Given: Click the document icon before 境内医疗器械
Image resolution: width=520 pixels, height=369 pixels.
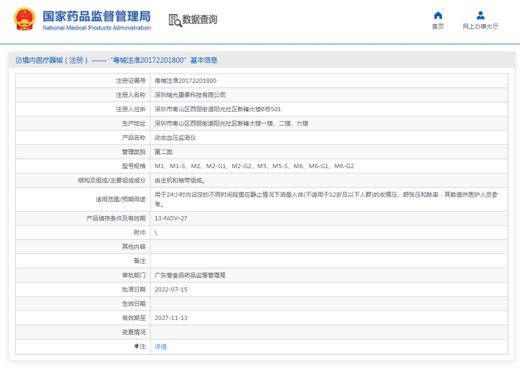Looking at the screenshot, I should click(x=18, y=61).
